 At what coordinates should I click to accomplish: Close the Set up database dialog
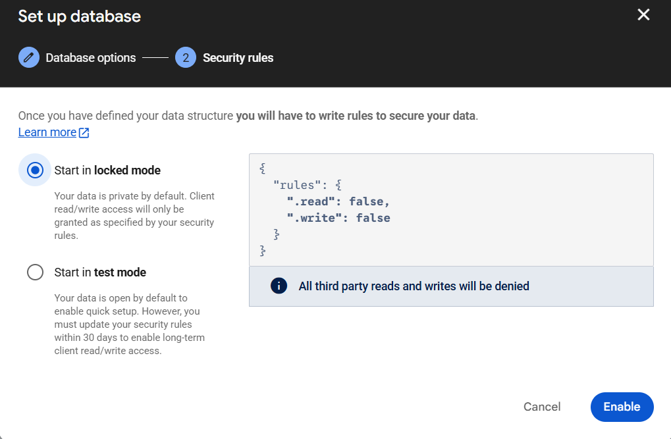pyautogui.click(x=643, y=15)
